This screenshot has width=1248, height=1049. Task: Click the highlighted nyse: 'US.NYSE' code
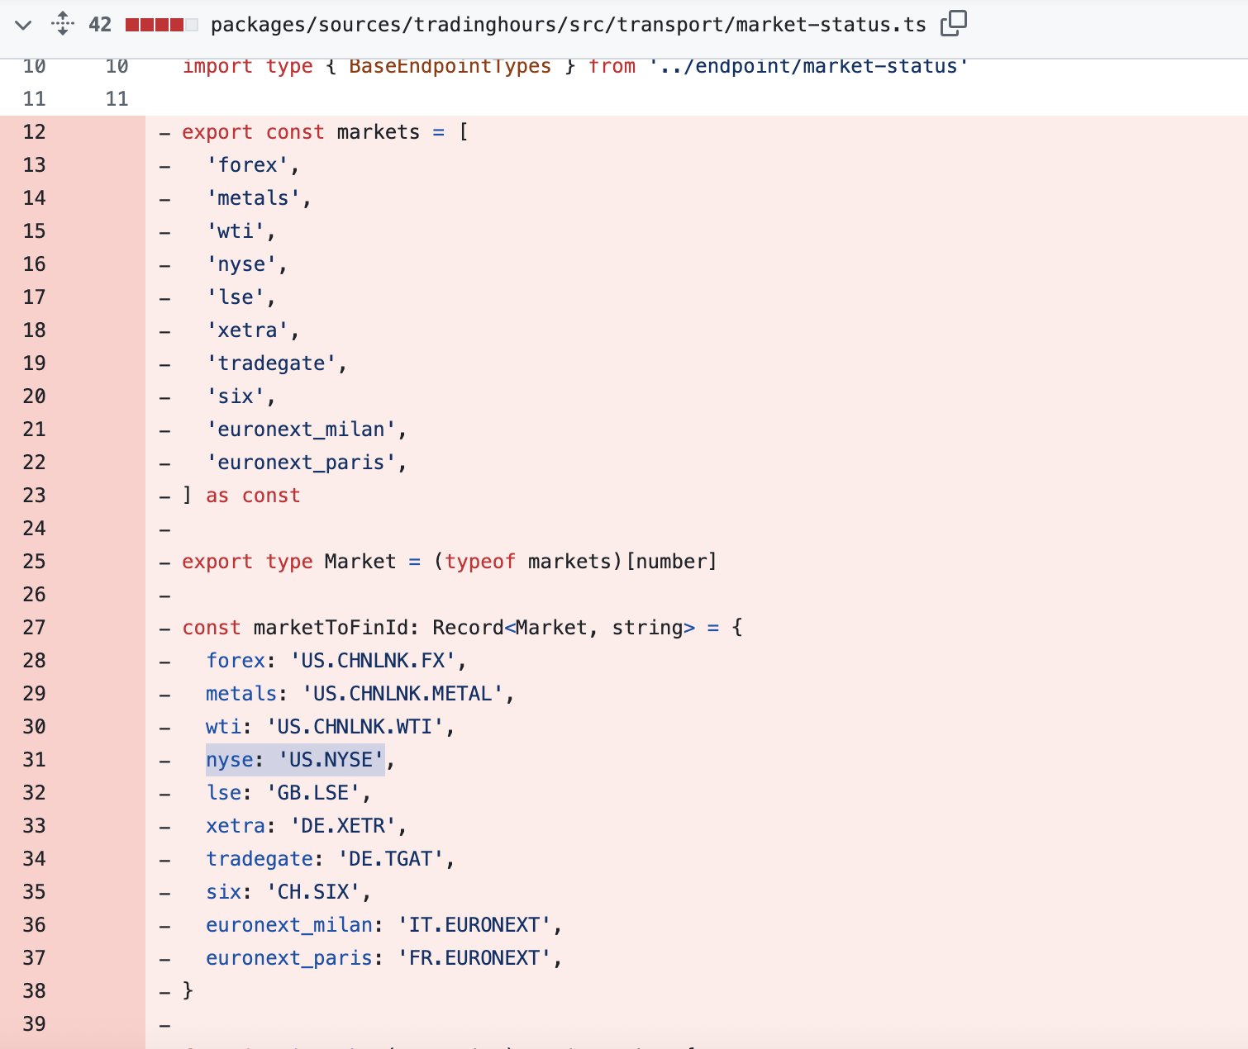(295, 759)
